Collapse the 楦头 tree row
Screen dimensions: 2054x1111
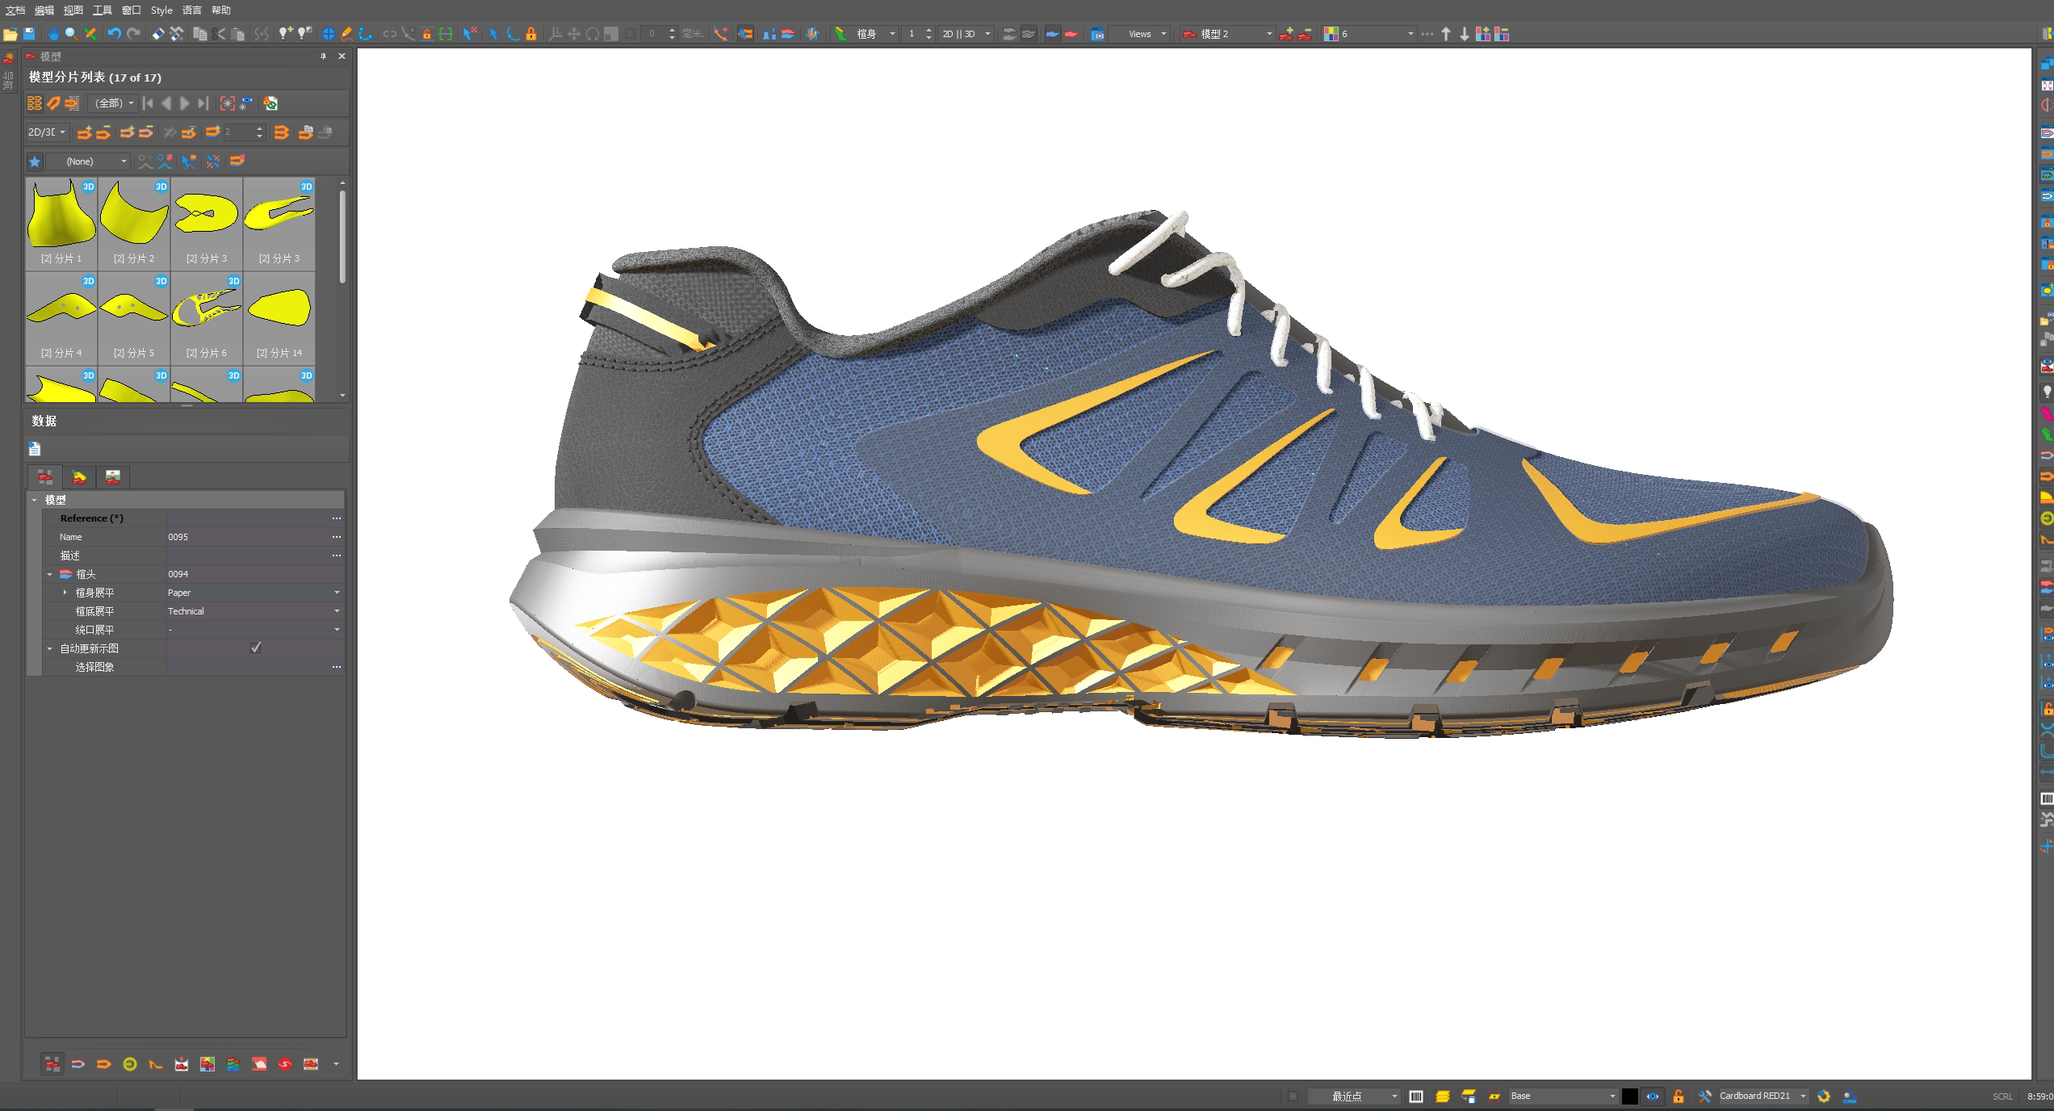coord(49,574)
